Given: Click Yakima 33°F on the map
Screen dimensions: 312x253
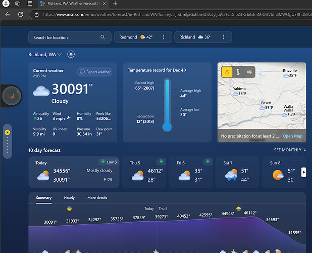Looking at the screenshot, I should click(240, 91).
